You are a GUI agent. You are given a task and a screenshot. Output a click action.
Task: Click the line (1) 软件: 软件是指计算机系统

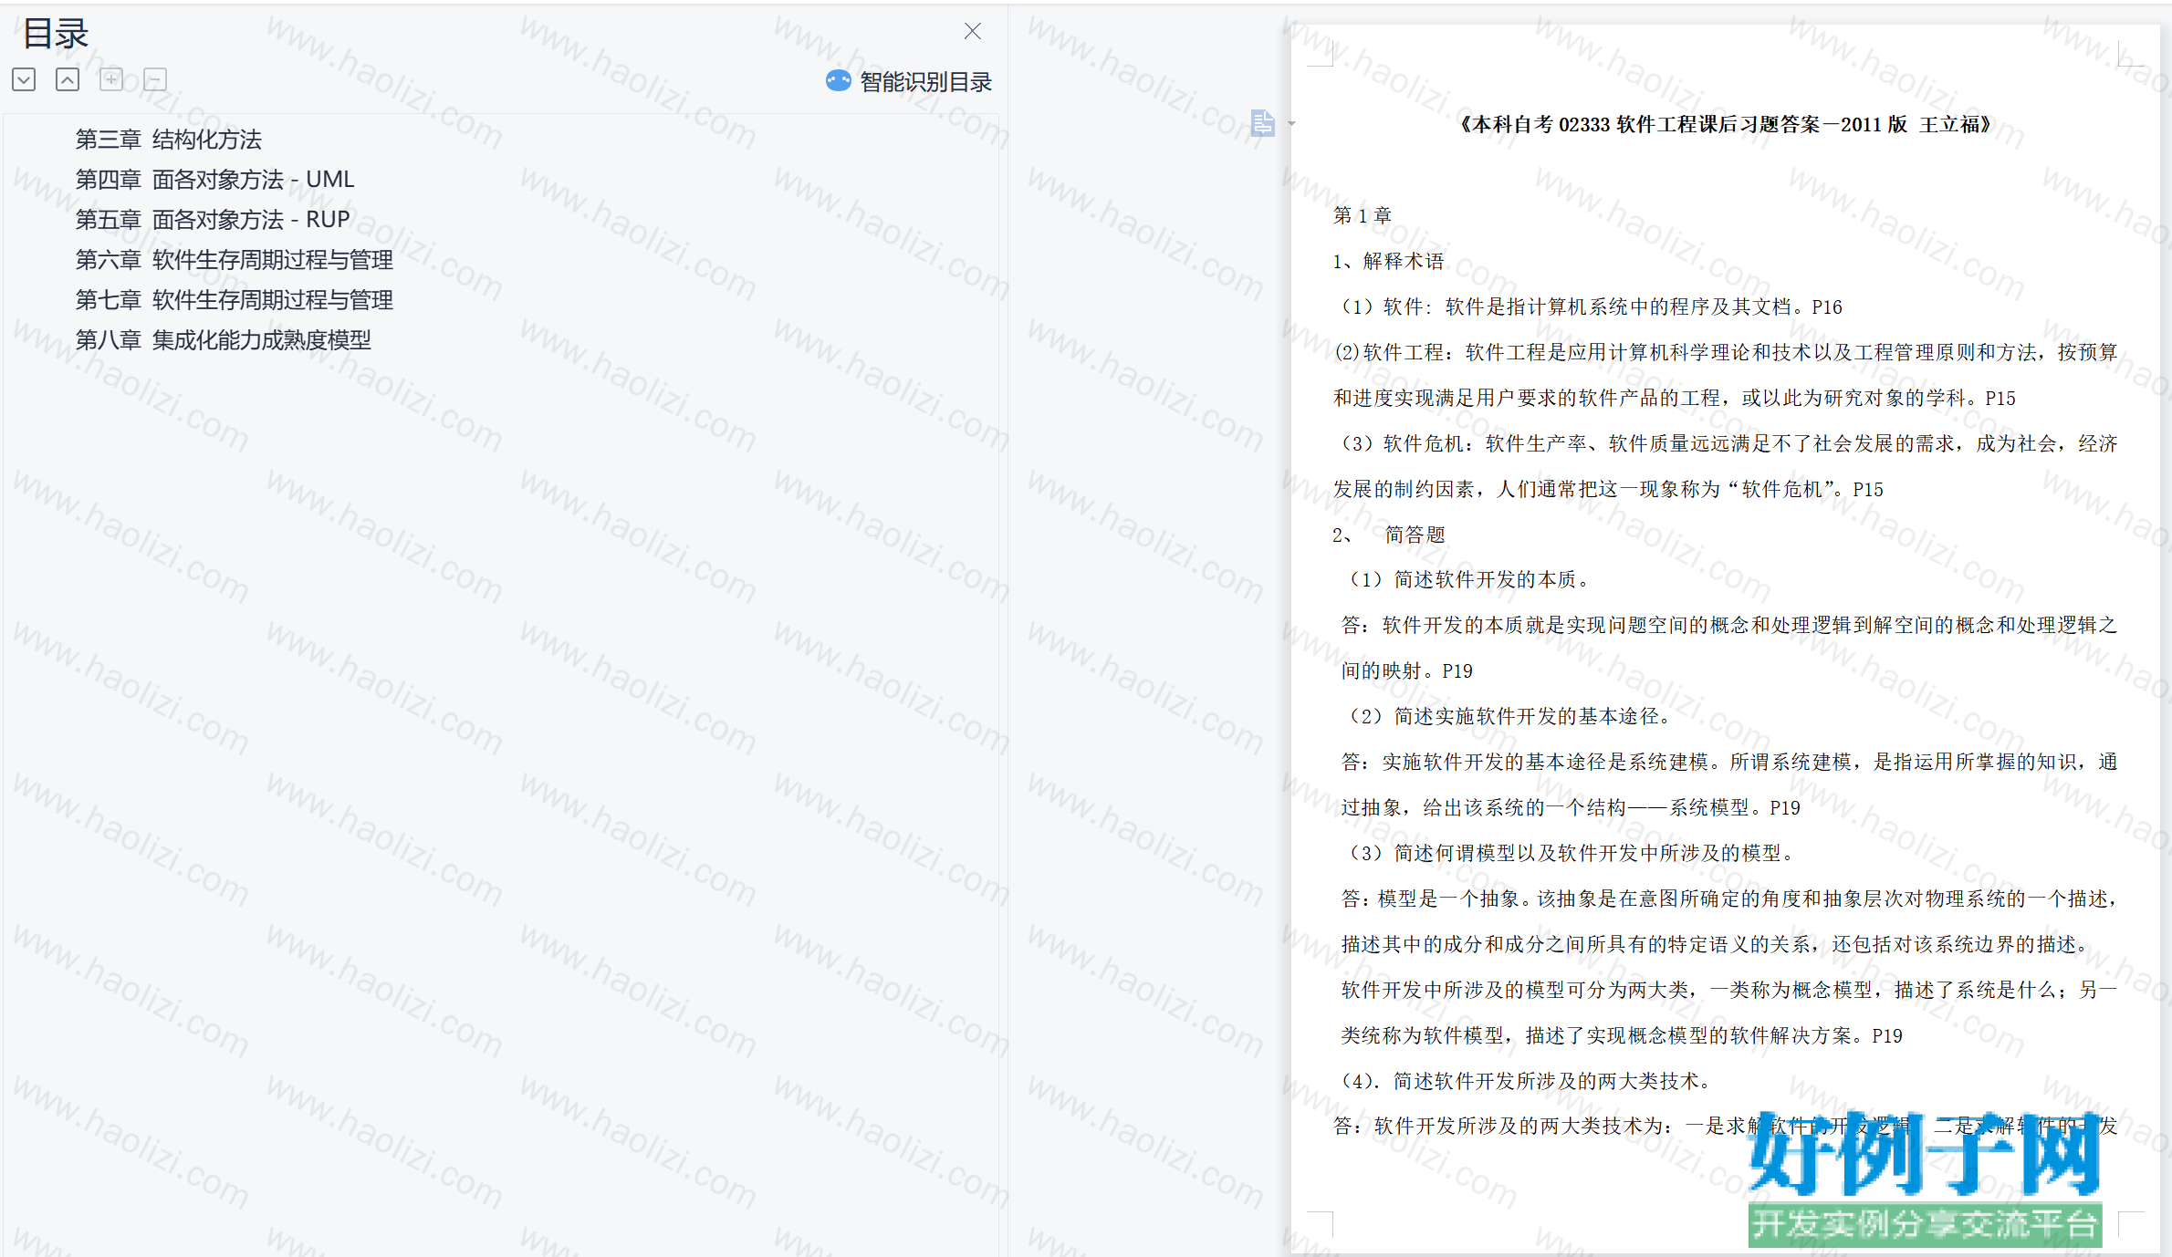click(1589, 306)
